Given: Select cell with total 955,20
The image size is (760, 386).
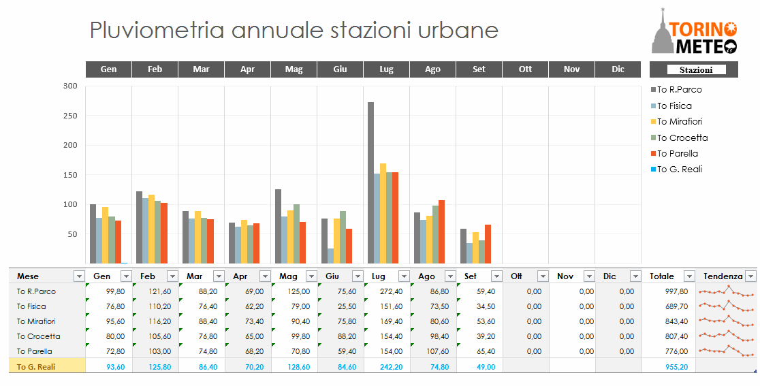Looking at the screenshot, I should 669,367.
